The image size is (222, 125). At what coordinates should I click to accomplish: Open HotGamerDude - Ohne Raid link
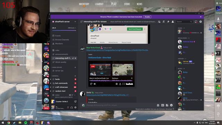100,58
